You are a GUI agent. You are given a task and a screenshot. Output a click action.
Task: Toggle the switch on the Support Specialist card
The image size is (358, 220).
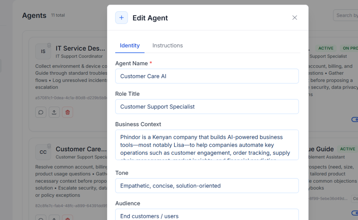coord(354,120)
